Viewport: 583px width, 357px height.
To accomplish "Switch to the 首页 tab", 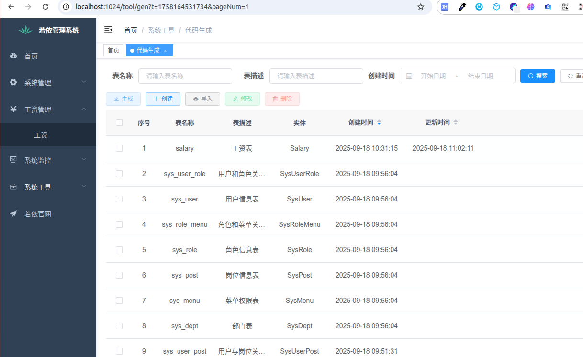I will tap(113, 50).
